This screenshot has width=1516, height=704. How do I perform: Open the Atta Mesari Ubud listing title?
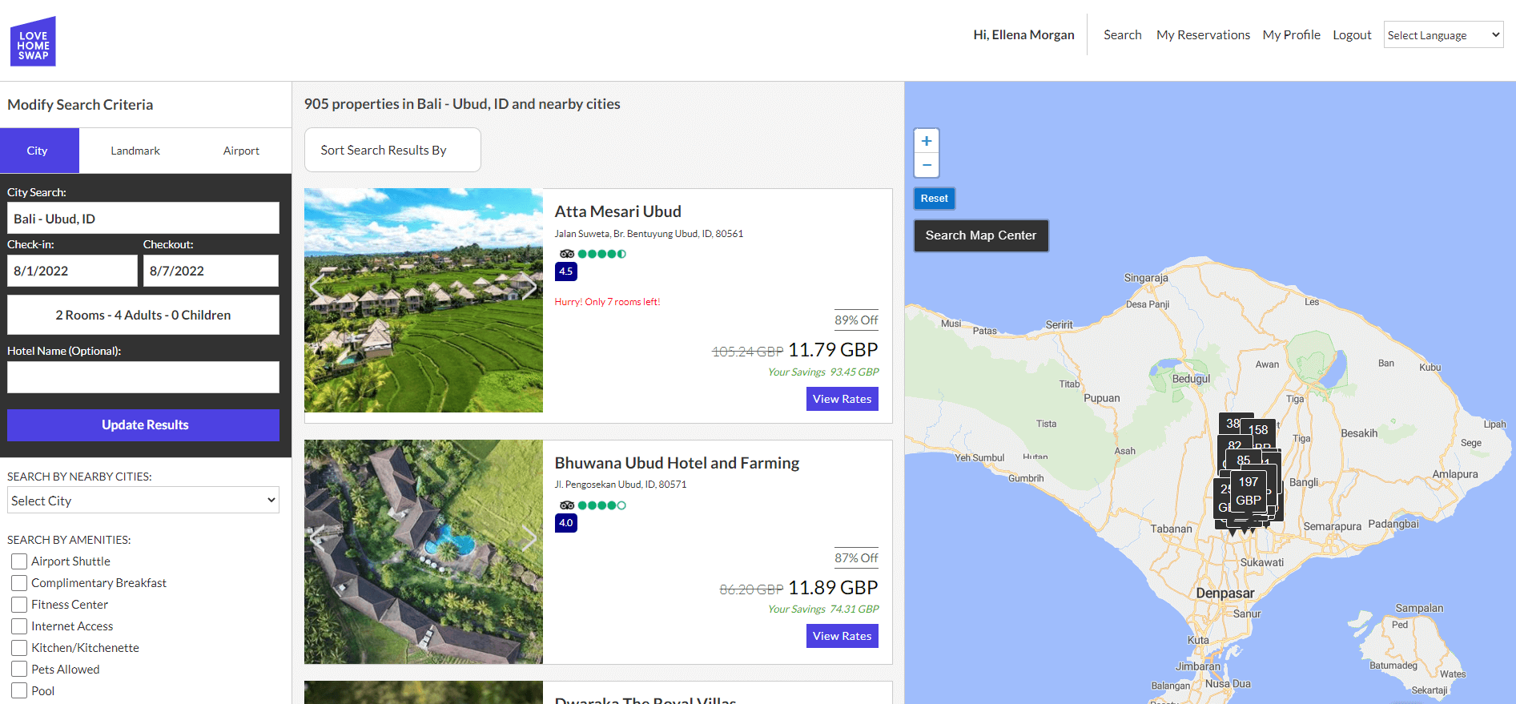[618, 211]
